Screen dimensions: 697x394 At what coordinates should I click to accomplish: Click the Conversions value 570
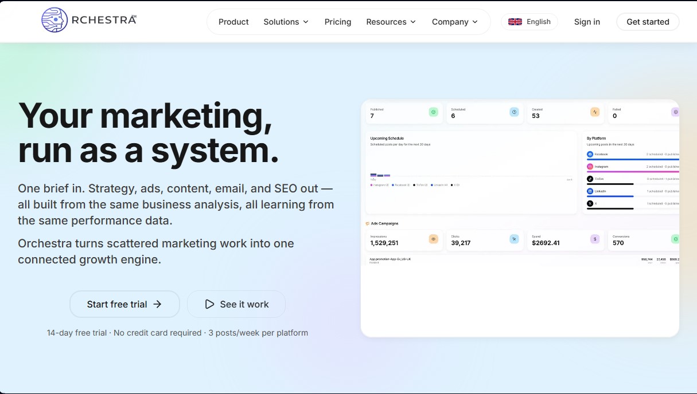point(618,243)
